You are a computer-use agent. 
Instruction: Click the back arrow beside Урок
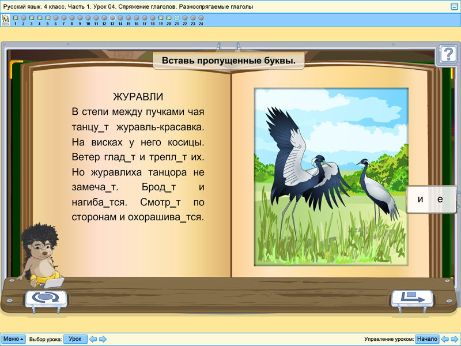coord(92,339)
